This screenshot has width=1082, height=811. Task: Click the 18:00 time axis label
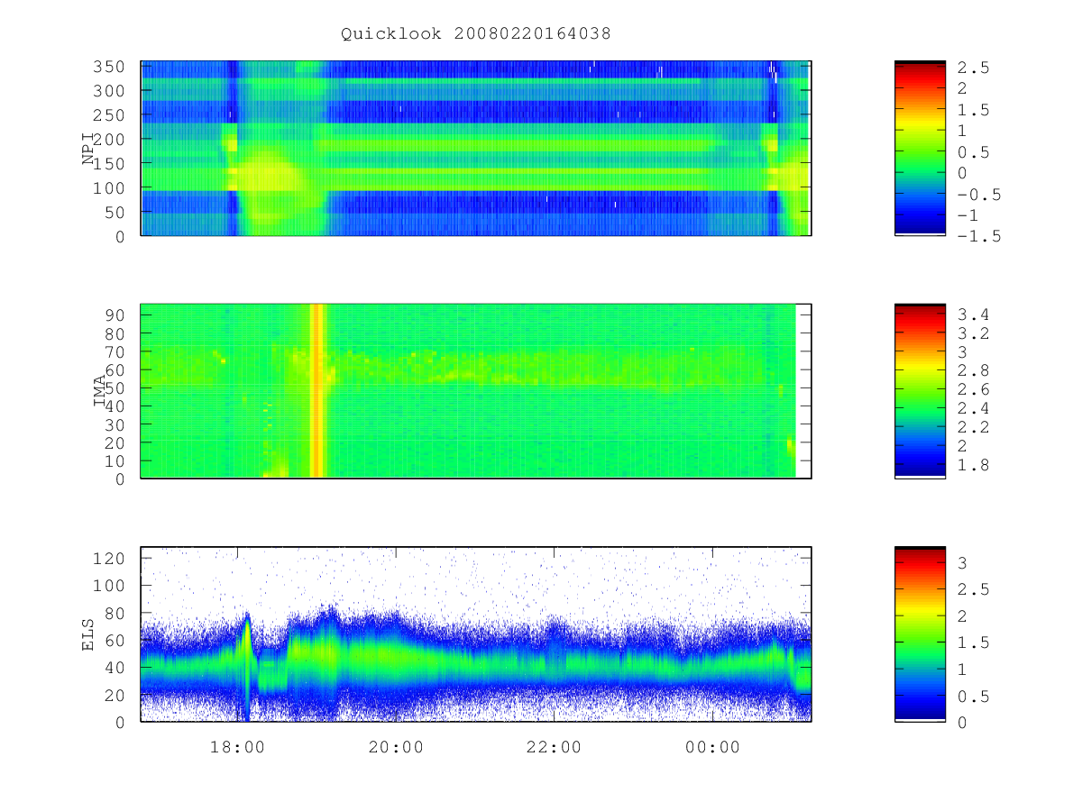pos(238,747)
